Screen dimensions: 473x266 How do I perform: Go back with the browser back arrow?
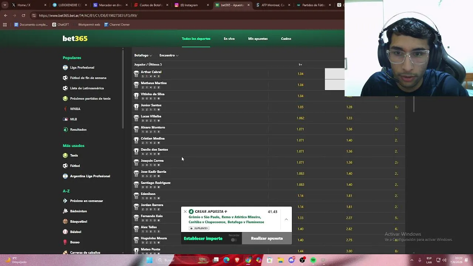(6, 16)
